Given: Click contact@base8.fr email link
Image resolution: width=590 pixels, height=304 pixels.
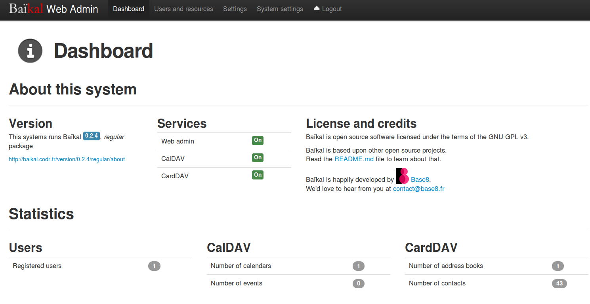Looking at the screenshot, I should click(x=418, y=189).
